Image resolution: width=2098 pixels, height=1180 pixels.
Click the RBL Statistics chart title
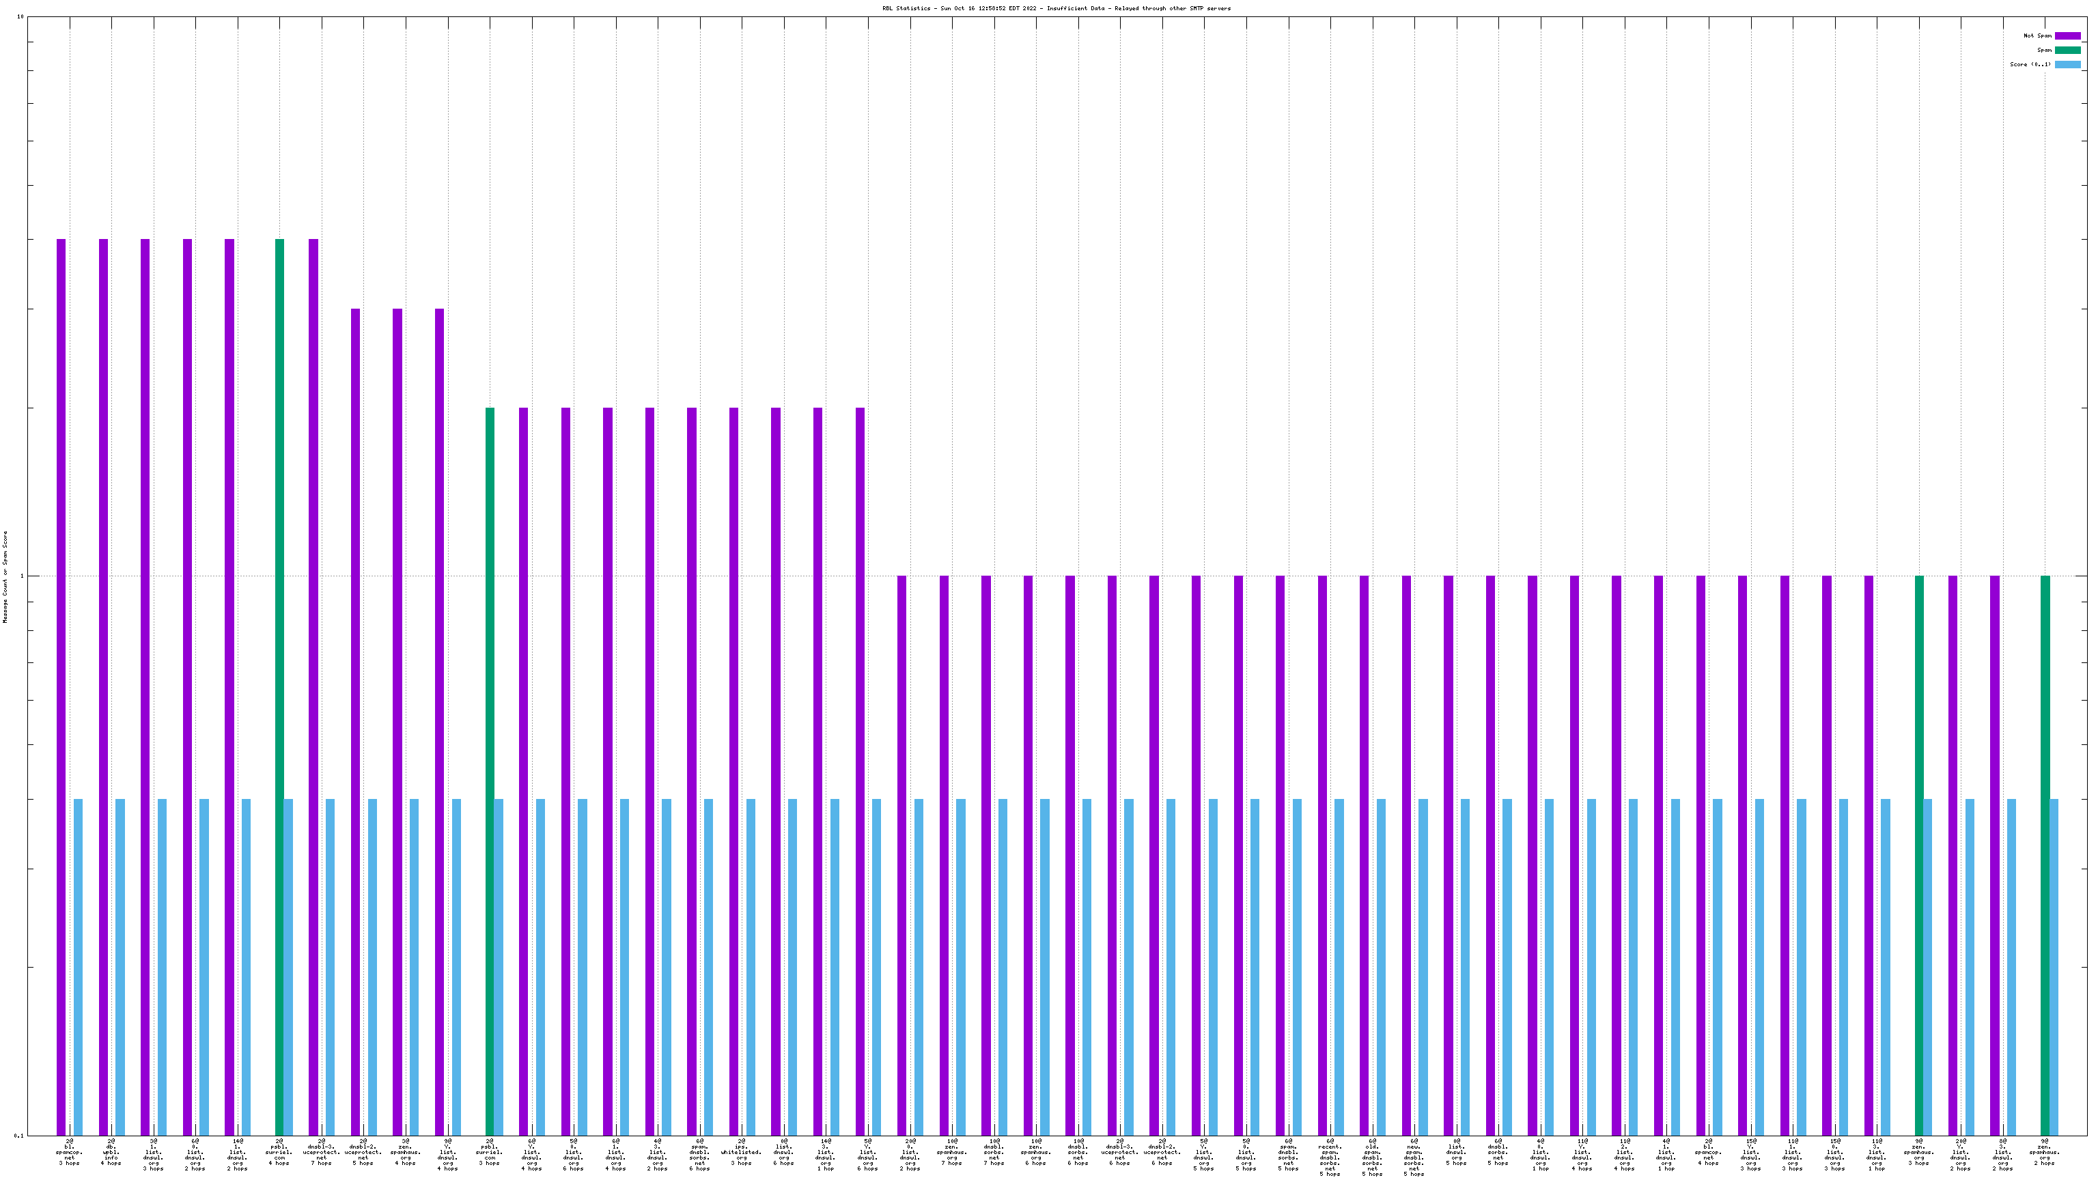click(x=1057, y=8)
